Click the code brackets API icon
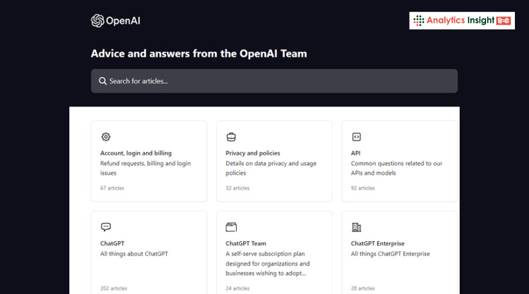This screenshot has height=294, width=529. click(x=356, y=137)
